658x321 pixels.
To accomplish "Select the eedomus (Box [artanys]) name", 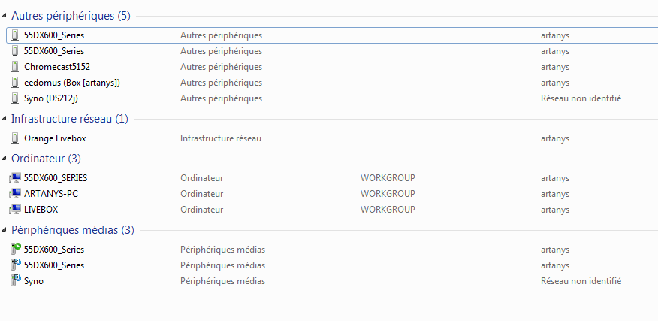I will 72,83.
